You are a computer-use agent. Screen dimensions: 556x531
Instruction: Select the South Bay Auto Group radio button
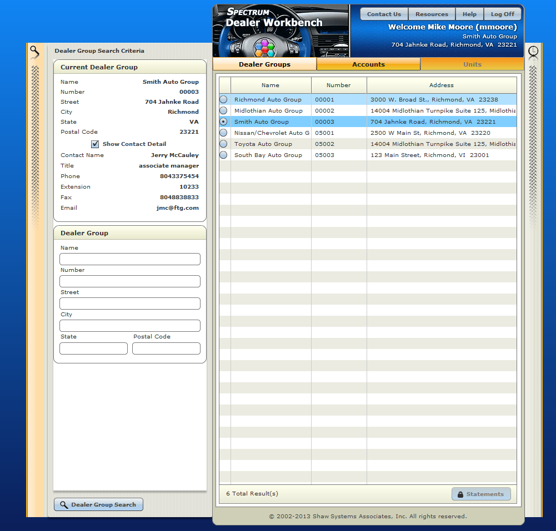pyautogui.click(x=223, y=155)
